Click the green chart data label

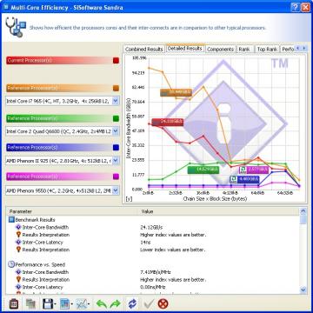coord(203,170)
